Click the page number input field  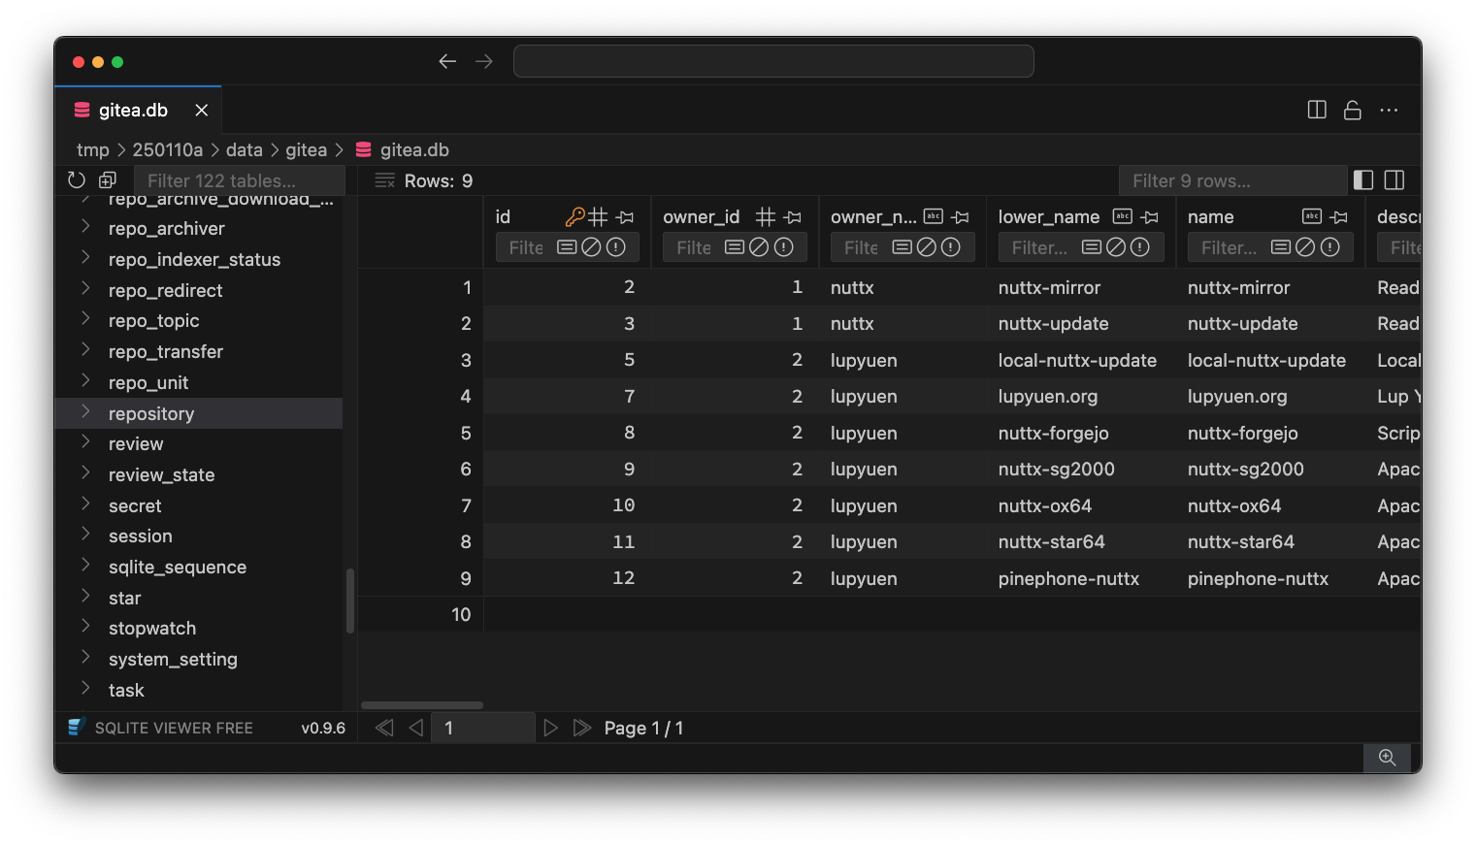click(482, 728)
